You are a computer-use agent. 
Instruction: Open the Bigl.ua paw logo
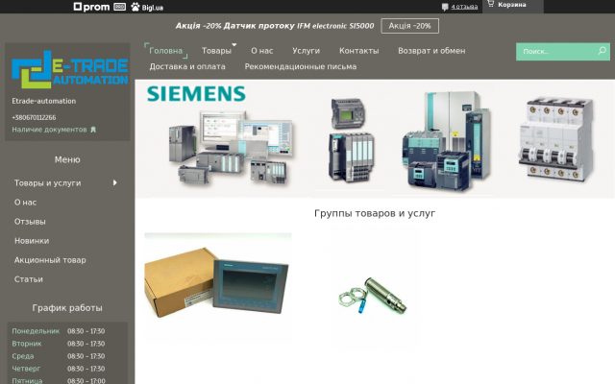click(x=147, y=7)
